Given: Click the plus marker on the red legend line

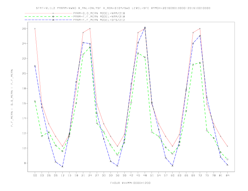Looking at the screenshot, I should tap(53, 13).
